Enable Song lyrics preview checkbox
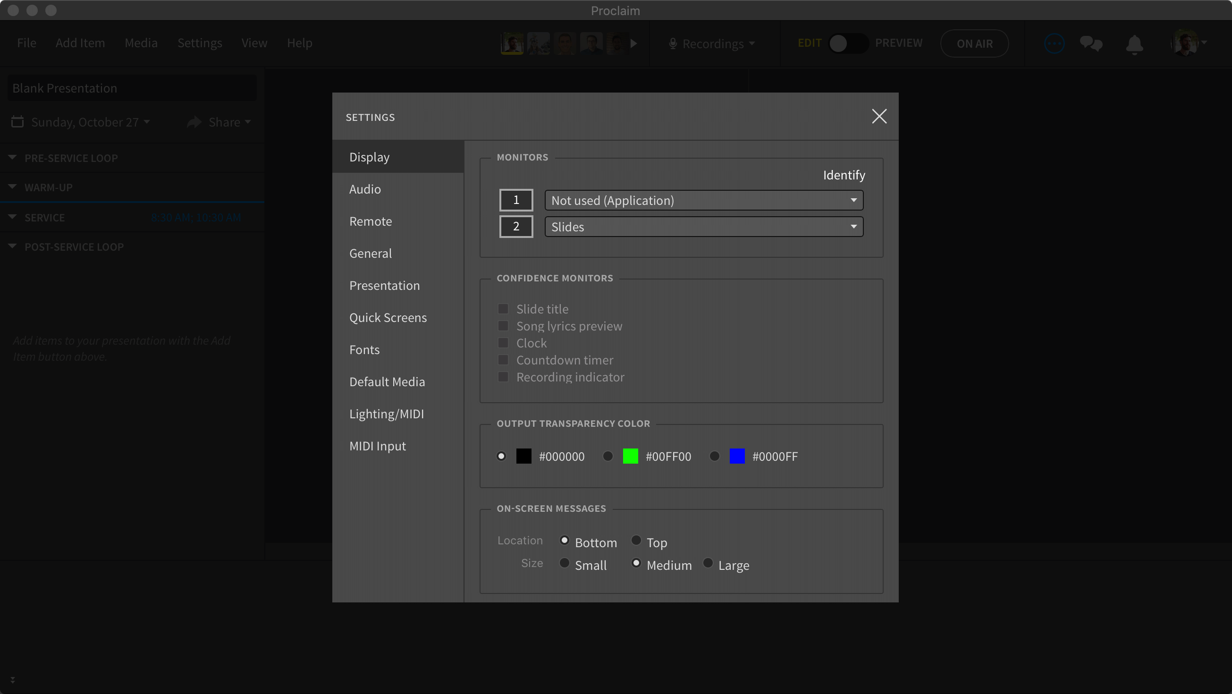The image size is (1232, 694). pyautogui.click(x=503, y=326)
